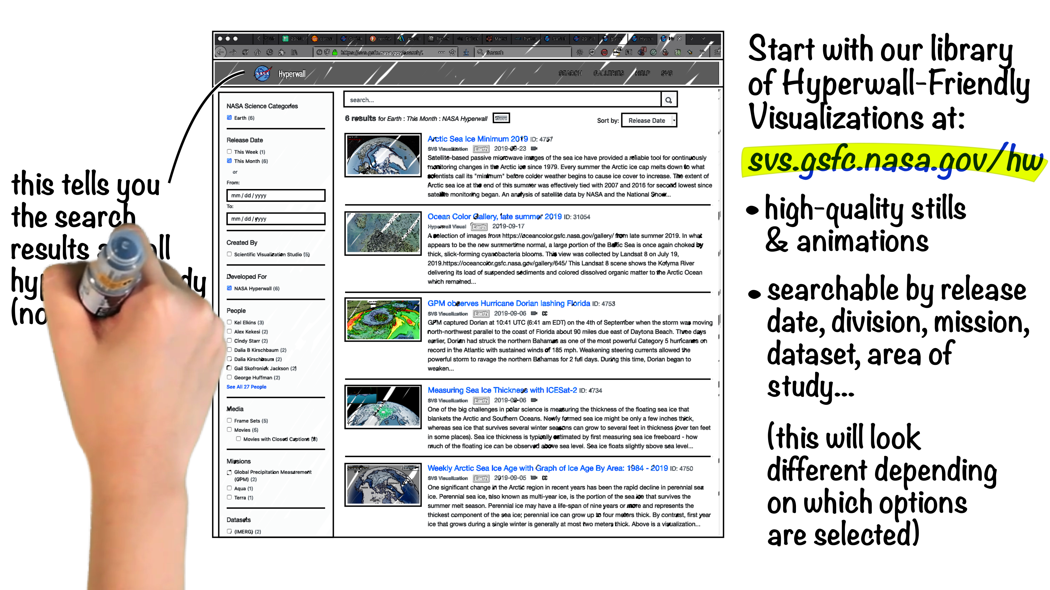This screenshot has width=1050, height=590.
Task: Check the Terra (1) mission checkbox
Action: [229, 497]
